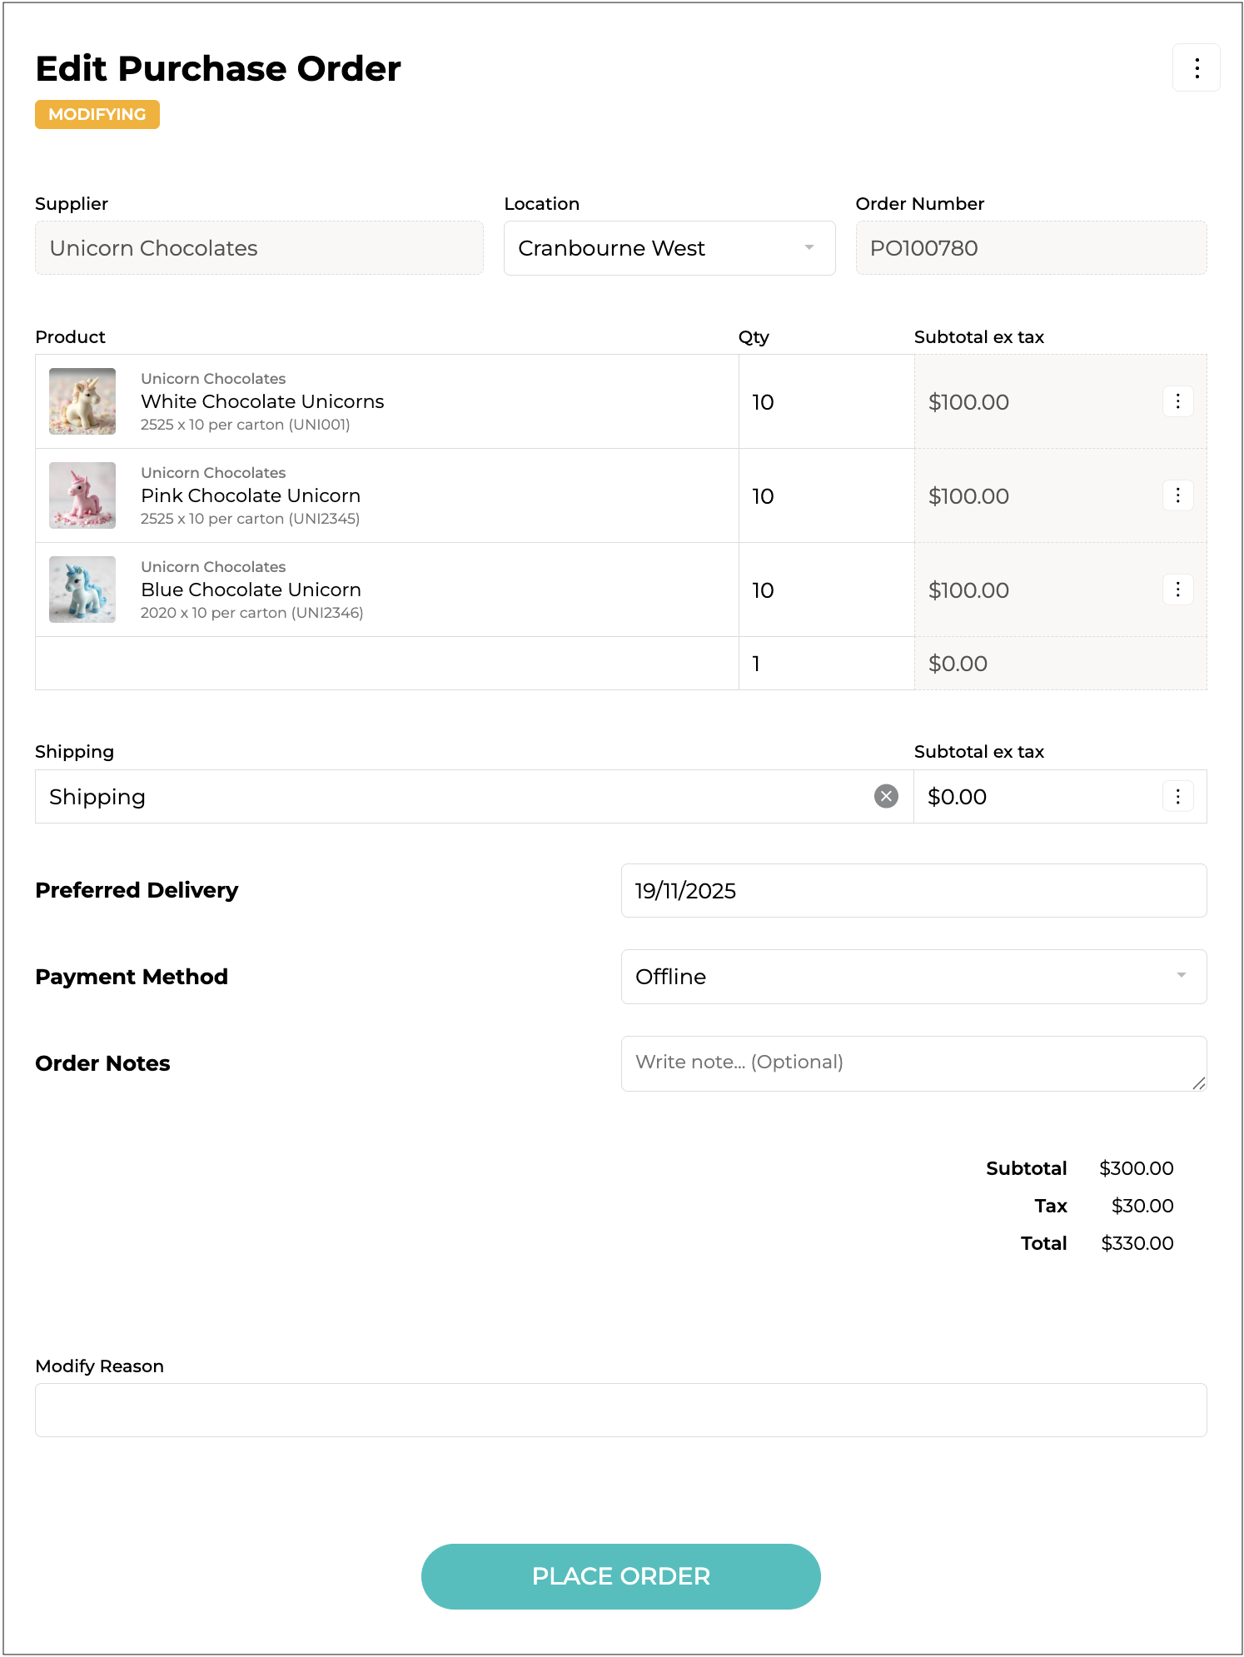This screenshot has height=1657, width=1244.
Task: Edit quantity for Blue Chocolate Unicorn
Action: (x=824, y=590)
